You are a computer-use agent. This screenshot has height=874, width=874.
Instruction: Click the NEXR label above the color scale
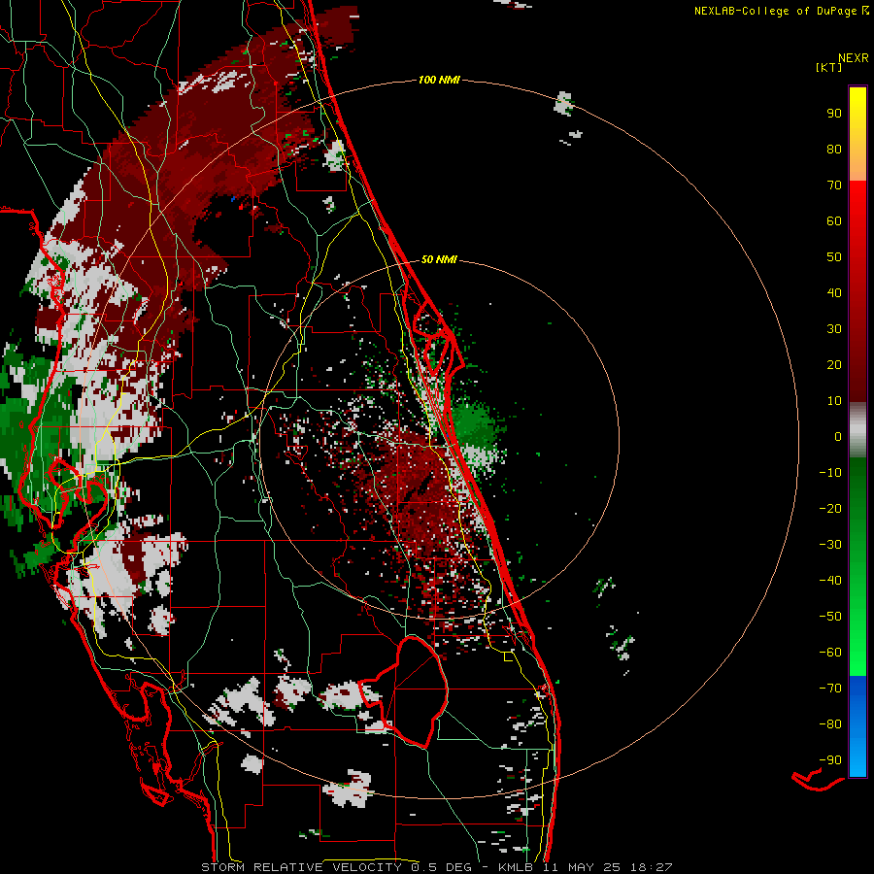tap(854, 58)
